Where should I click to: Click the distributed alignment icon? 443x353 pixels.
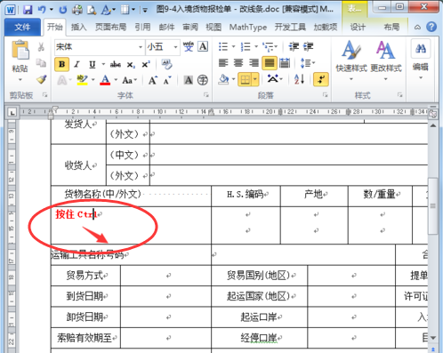click(285, 63)
